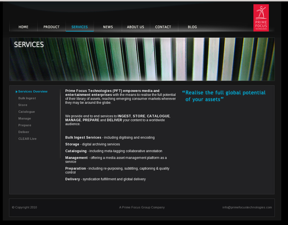Open Services Overview in the sidebar

(33, 91)
